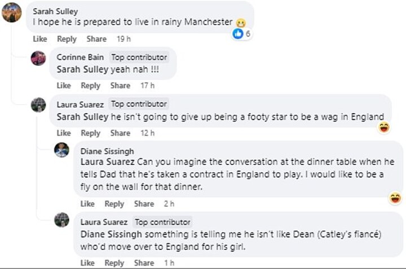Click Laura Suarez's avatar on the Dean reply

61,220
